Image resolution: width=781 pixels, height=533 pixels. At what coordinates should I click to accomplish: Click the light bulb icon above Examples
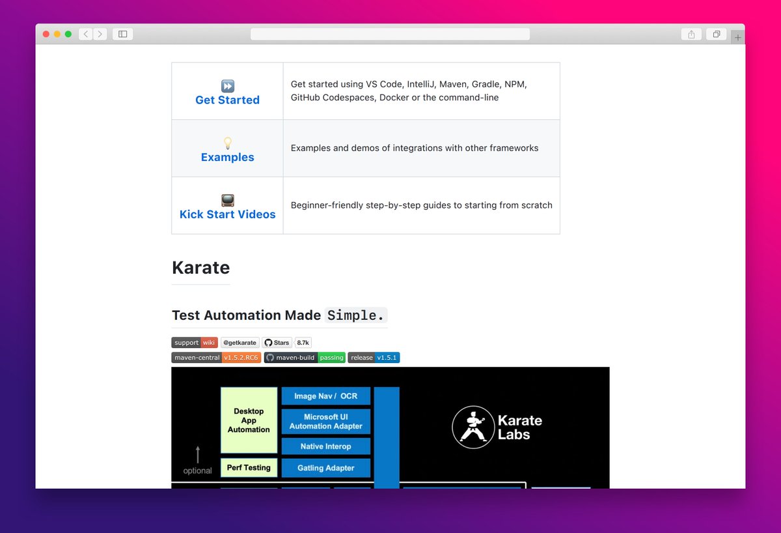coord(227,142)
